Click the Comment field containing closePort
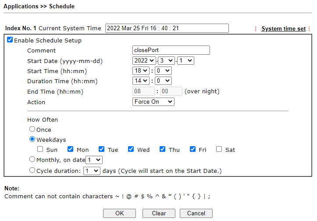Screen dimensions: 317x221 point(171,50)
